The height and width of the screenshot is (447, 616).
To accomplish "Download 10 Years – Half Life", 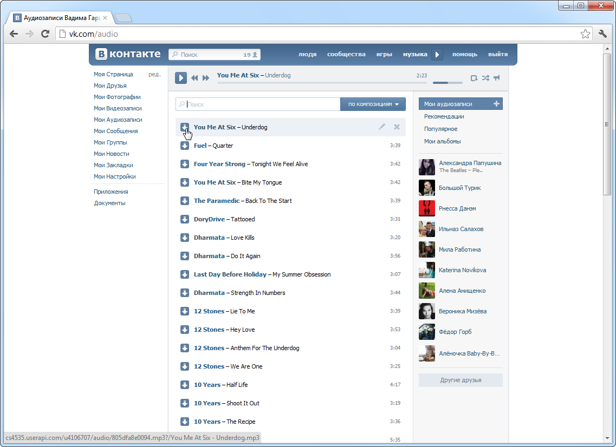I will click(185, 385).
